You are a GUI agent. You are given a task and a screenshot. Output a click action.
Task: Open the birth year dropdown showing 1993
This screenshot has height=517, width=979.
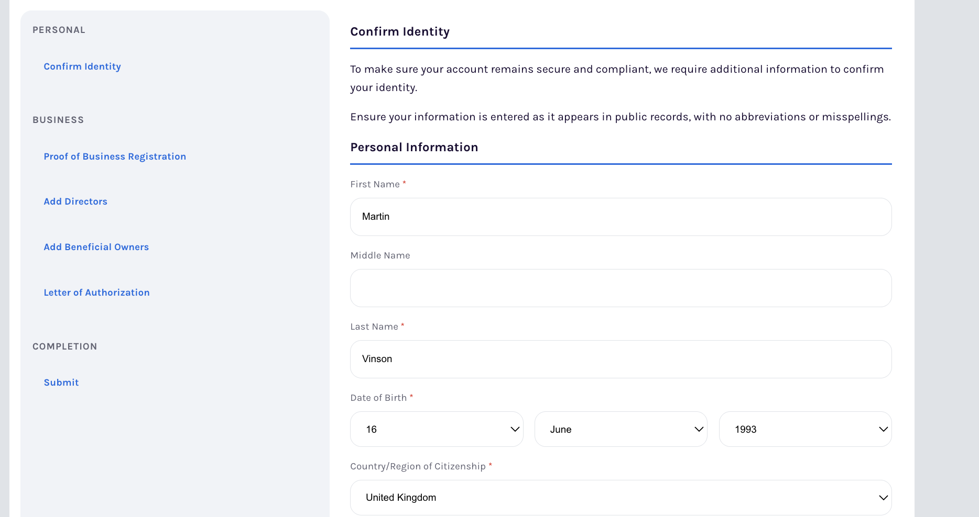(x=797, y=429)
